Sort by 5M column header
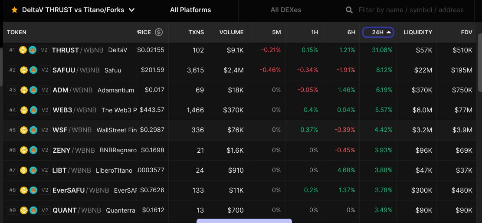482x223 pixels. click(x=276, y=32)
